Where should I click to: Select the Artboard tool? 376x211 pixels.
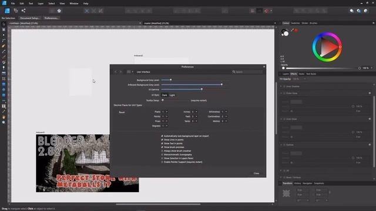pyautogui.click(x=4, y=29)
